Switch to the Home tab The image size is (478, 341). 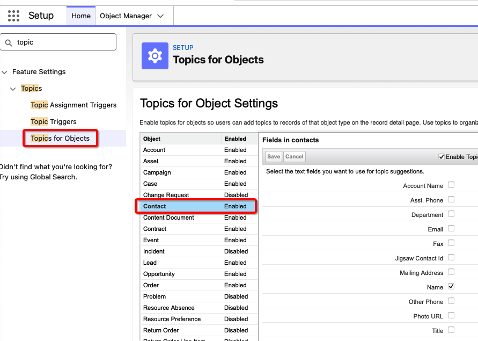81,16
